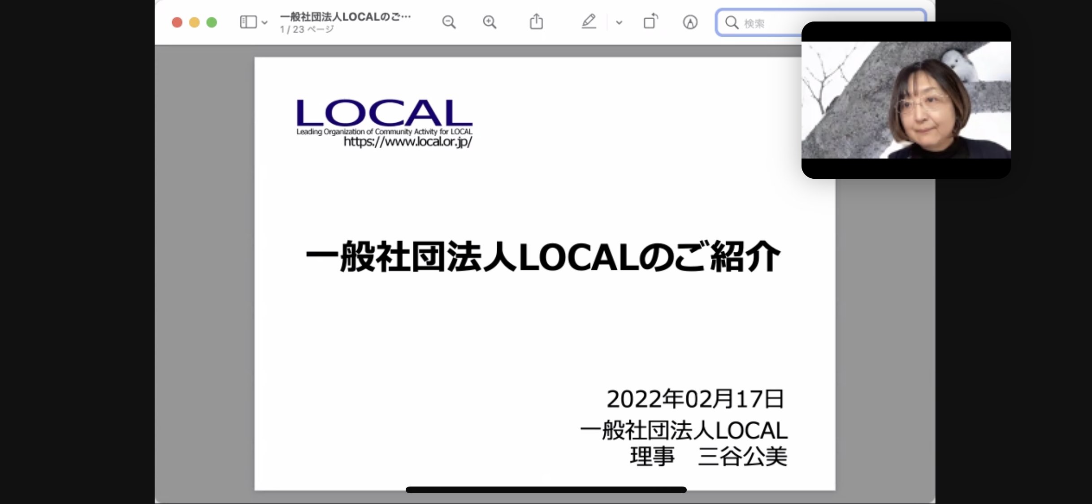
Task: Show the Markup toolbar
Action: [x=690, y=22]
